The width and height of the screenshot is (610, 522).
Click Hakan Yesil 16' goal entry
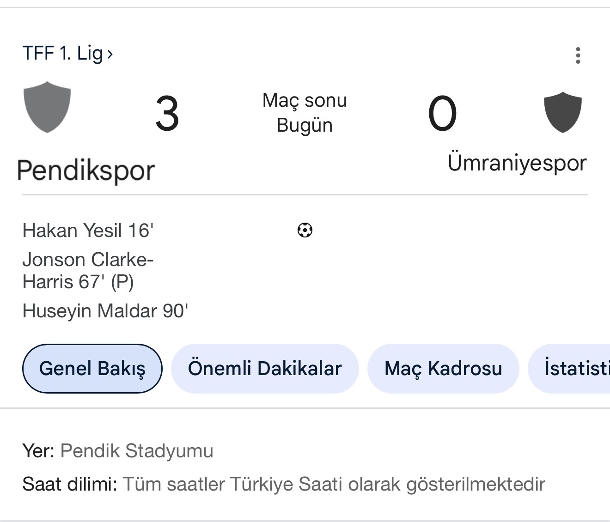pyautogui.click(x=88, y=231)
